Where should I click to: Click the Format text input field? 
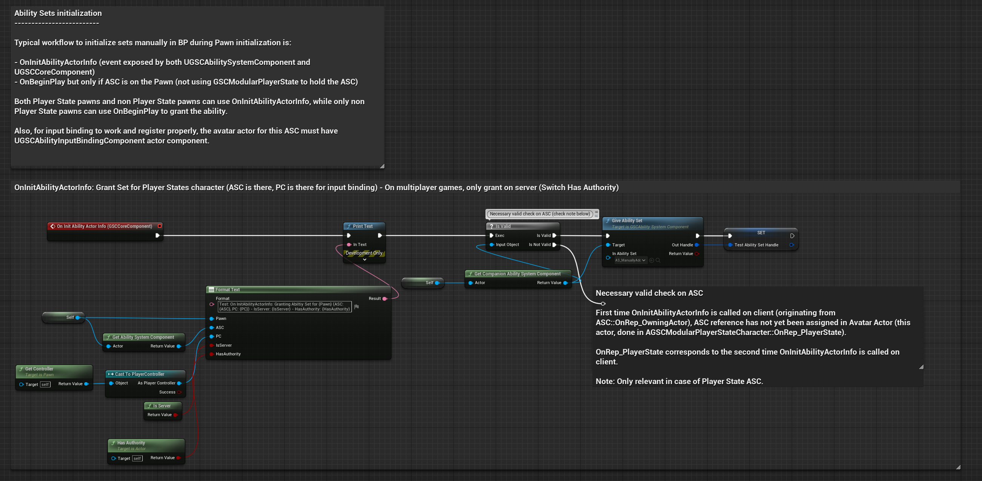click(x=284, y=307)
